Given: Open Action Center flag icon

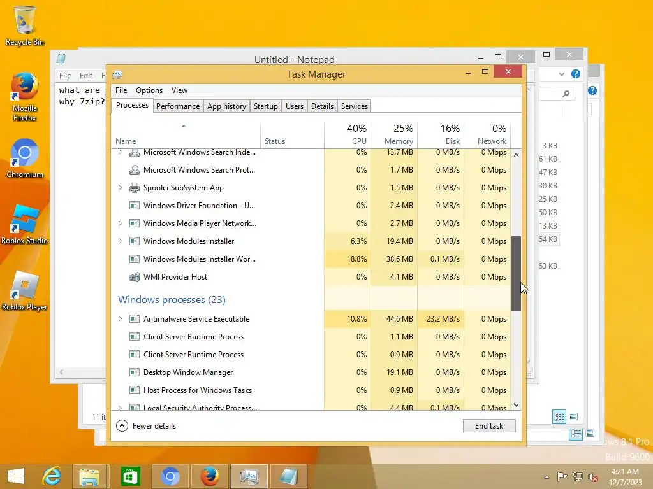Looking at the screenshot, I should (562, 477).
